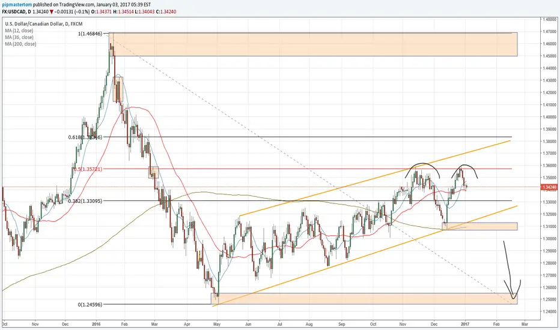560x330 pixels.
Task: Click the 1.38000 price axis value
Action: click(550, 141)
